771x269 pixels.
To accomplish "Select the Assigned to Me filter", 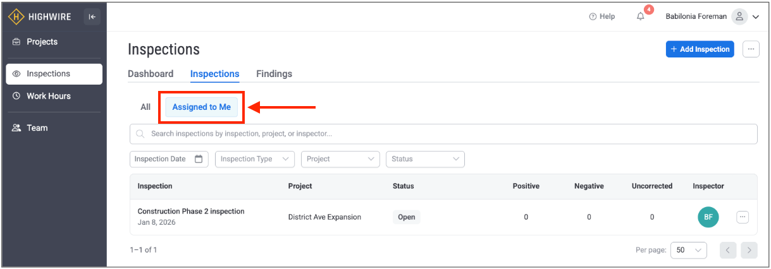I will [202, 107].
